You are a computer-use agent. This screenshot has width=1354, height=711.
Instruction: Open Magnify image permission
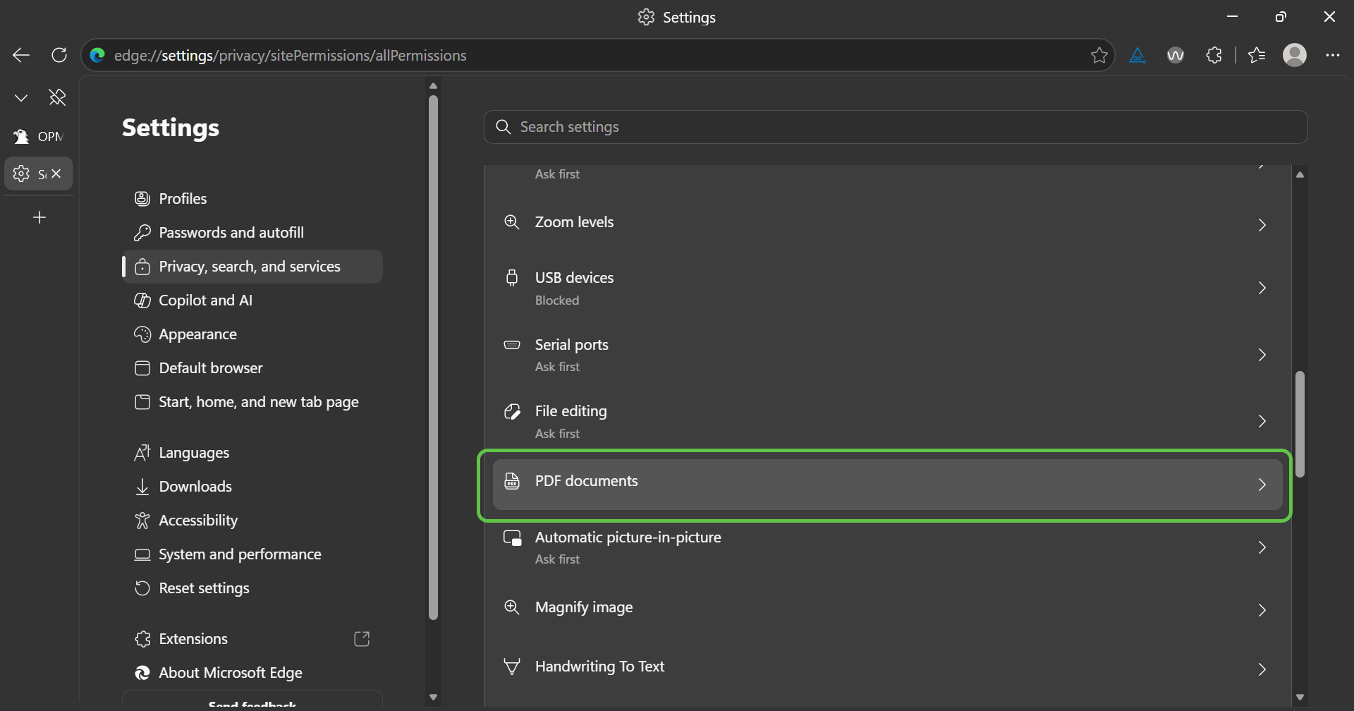pyautogui.click(x=887, y=609)
